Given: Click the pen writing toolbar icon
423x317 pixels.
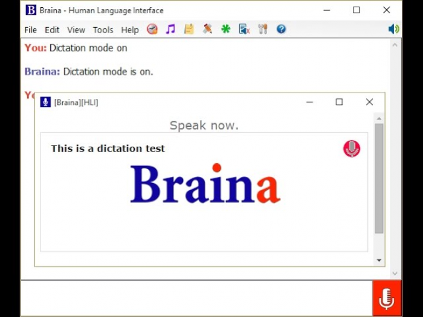Looking at the screenshot, I should point(207,29).
